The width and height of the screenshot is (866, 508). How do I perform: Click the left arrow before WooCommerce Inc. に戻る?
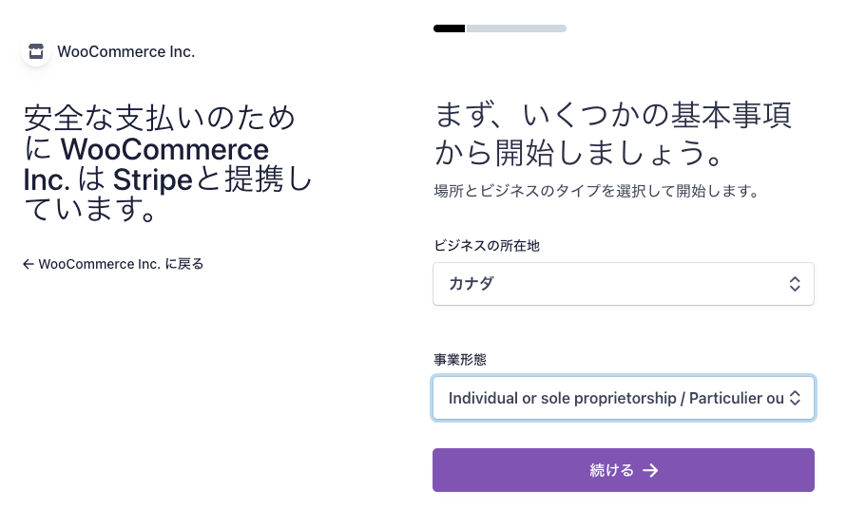29,264
